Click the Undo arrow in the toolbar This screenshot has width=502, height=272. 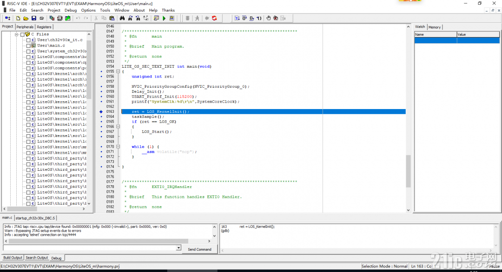[x=78, y=19]
